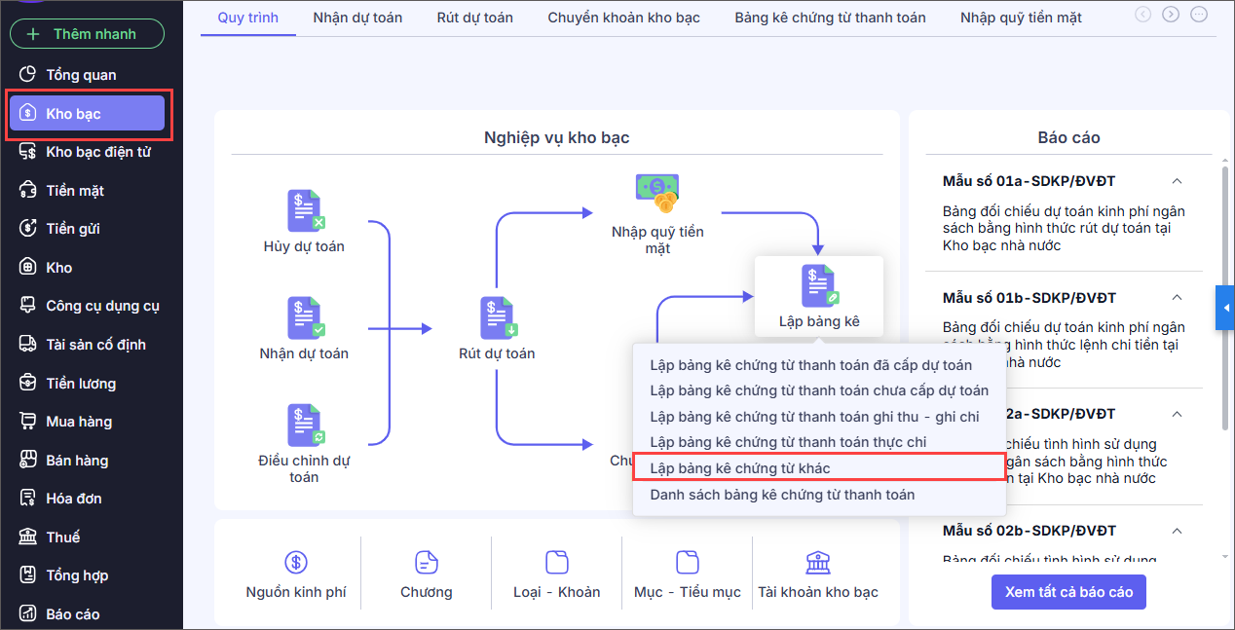This screenshot has height=630, width=1235.
Task: Open Nhập quỹ tiền mặt icon
Action: [x=656, y=194]
